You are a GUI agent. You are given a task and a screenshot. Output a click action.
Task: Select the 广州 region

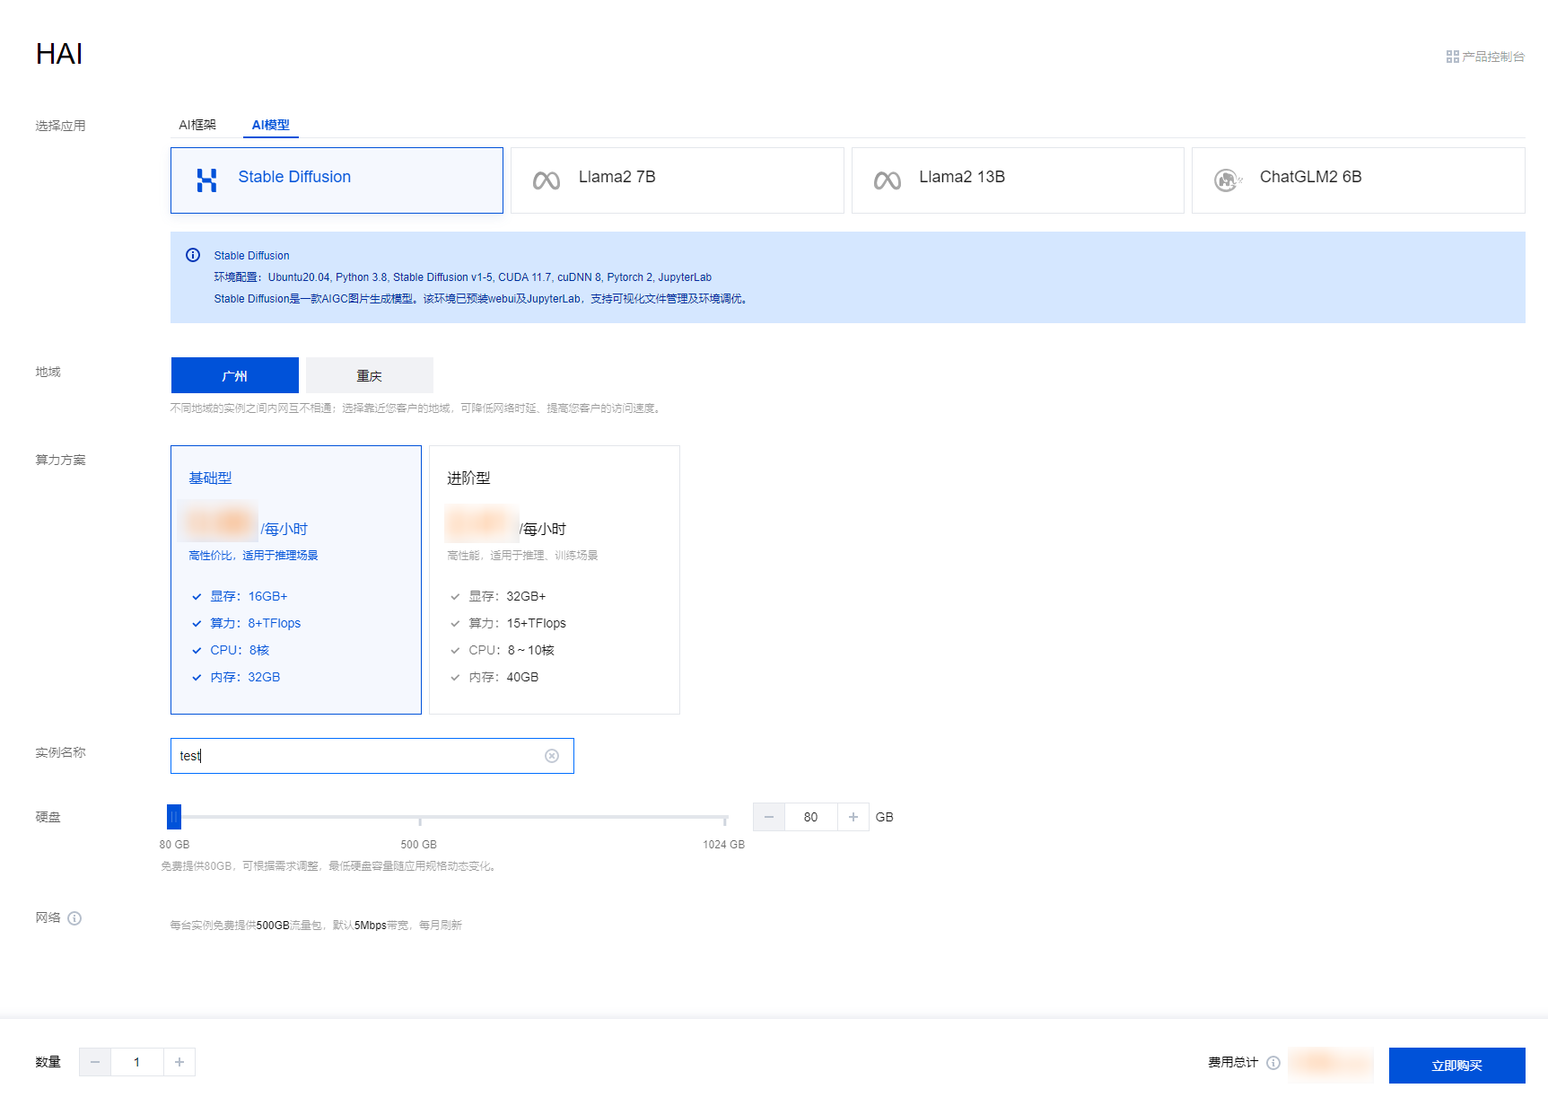(235, 375)
